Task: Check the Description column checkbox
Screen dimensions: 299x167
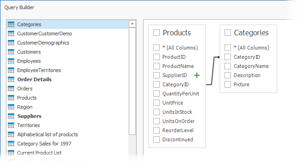Action: point(228,75)
